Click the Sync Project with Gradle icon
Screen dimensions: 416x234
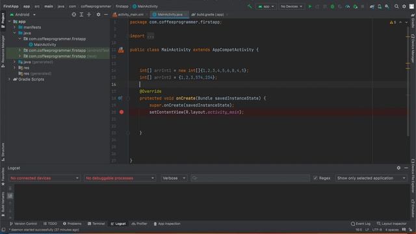click(372, 6)
